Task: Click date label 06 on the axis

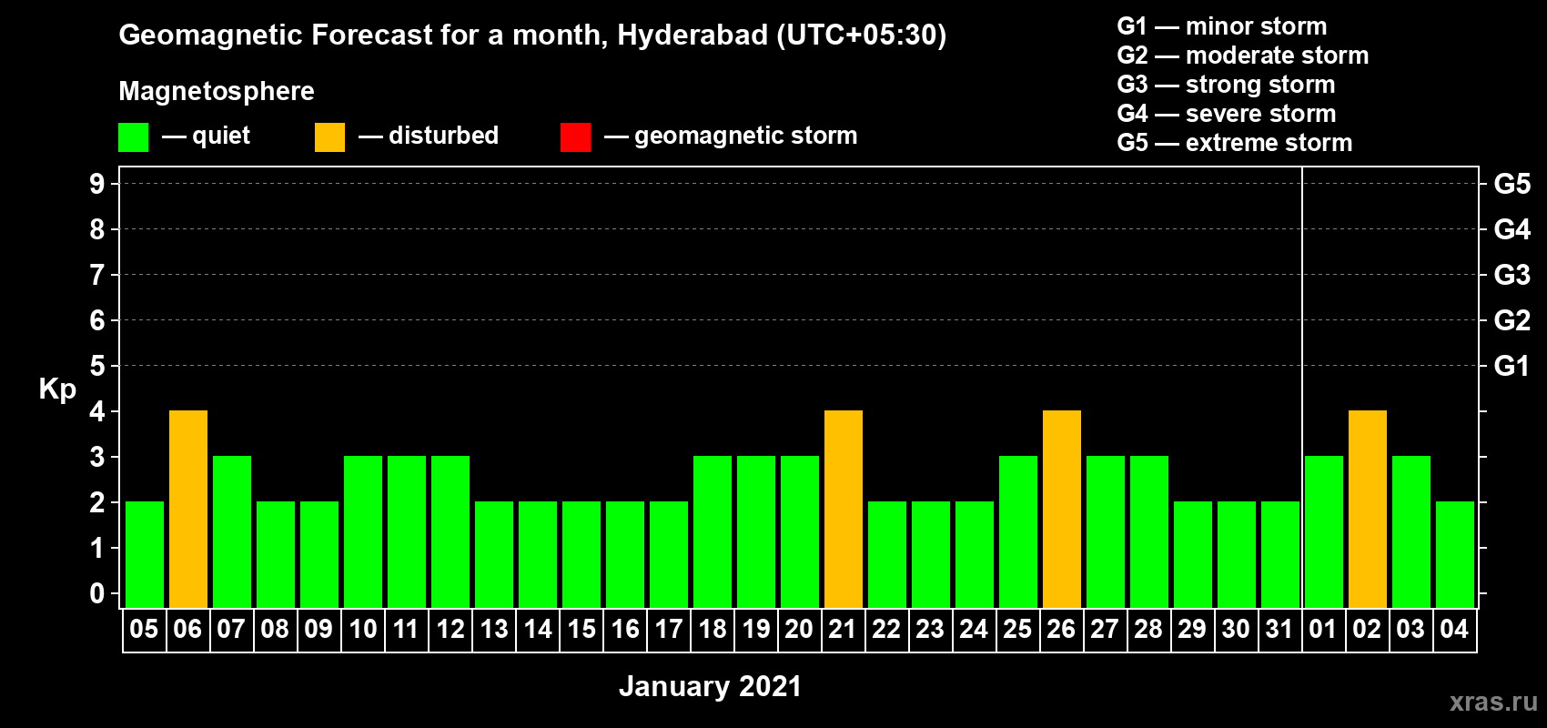Action: click(187, 629)
